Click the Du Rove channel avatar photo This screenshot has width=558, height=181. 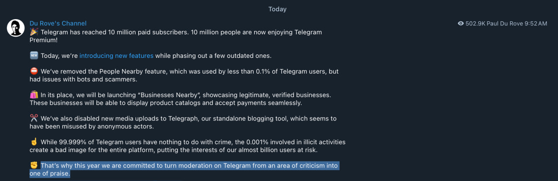pyautogui.click(x=16, y=28)
